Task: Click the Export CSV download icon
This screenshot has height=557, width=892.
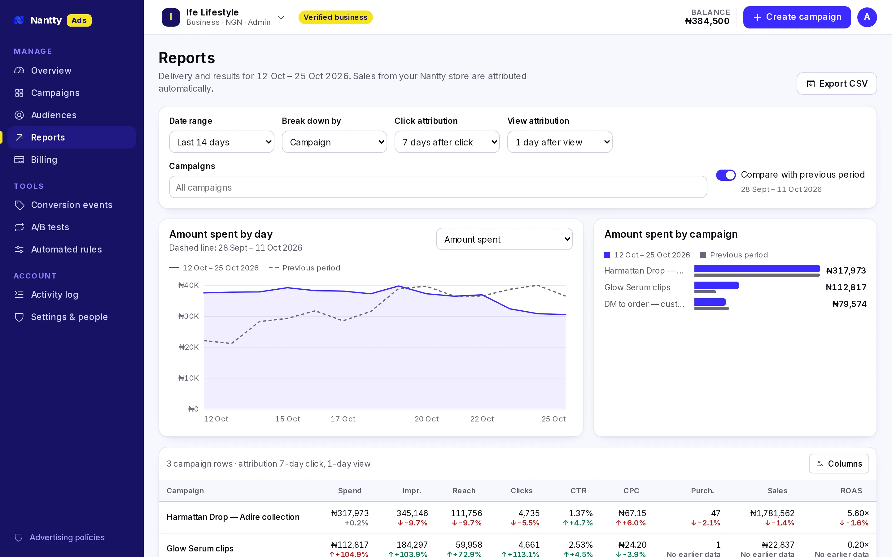Action: pos(811,84)
